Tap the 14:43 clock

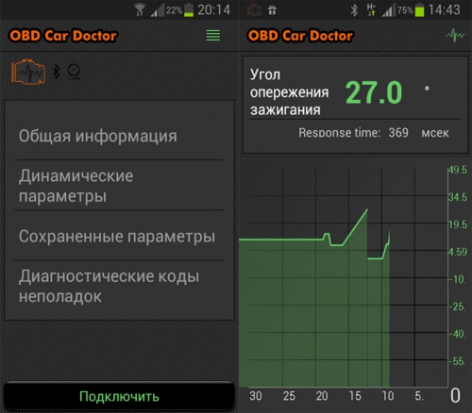pyautogui.click(x=445, y=9)
